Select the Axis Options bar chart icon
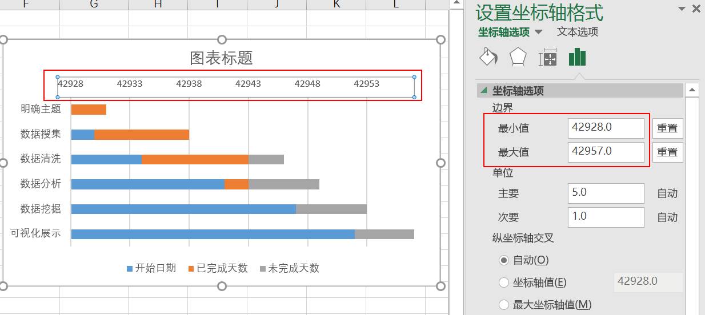 point(577,57)
